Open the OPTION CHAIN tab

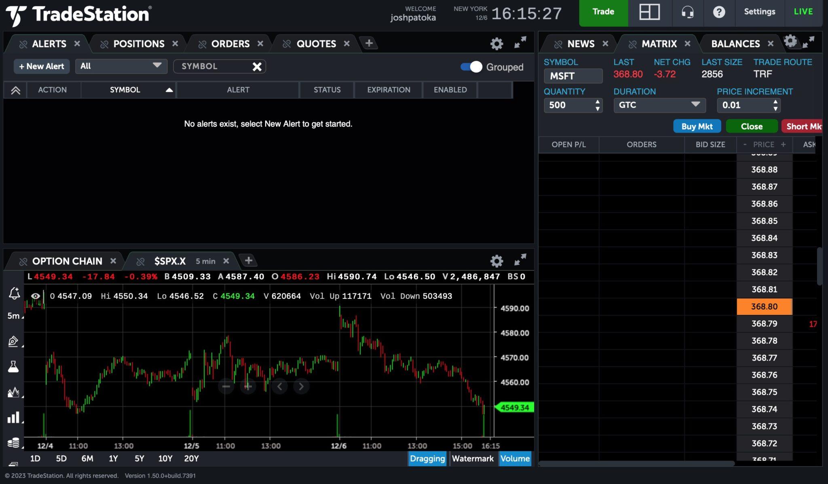(x=67, y=261)
